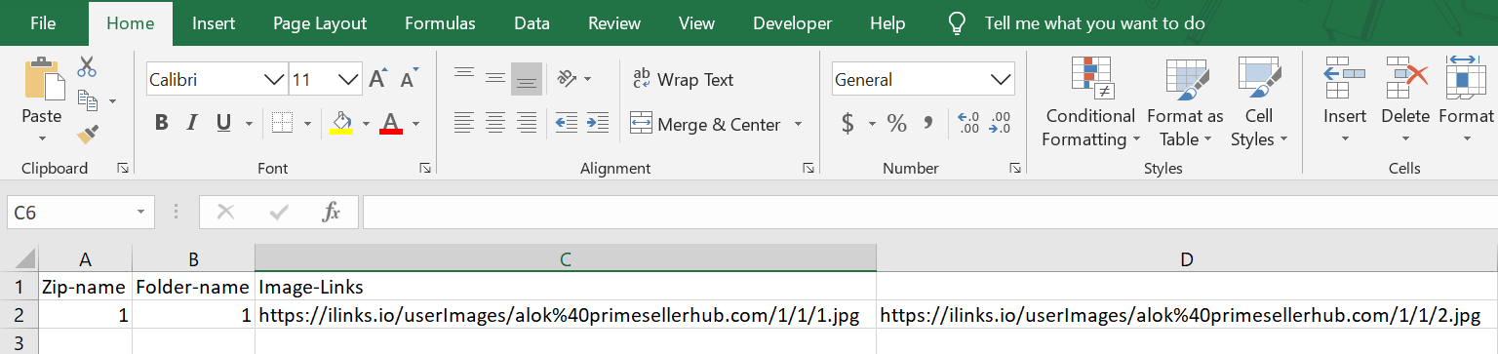Align text left
The width and height of the screenshot is (1498, 354).
(464, 124)
